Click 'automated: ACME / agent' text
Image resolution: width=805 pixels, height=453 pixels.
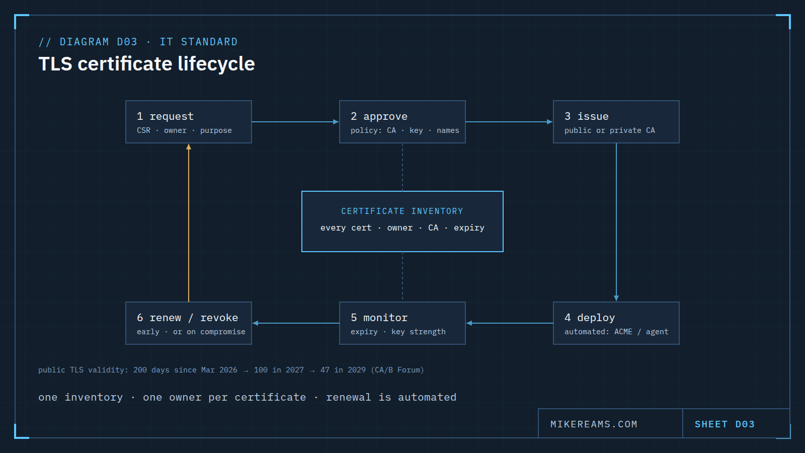pyautogui.click(x=616, y=332)
